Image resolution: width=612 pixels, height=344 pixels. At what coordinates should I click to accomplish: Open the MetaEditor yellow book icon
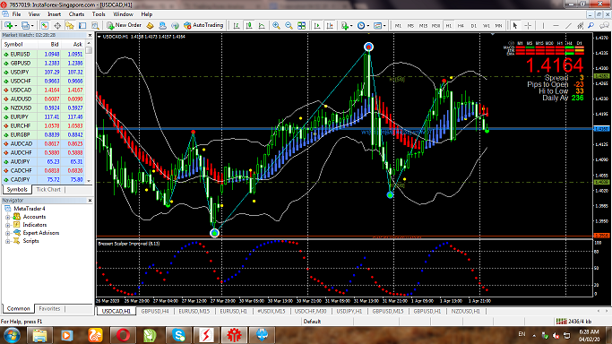coord(150,25)
